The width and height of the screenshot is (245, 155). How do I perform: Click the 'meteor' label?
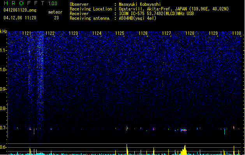[x=55, y=12]
